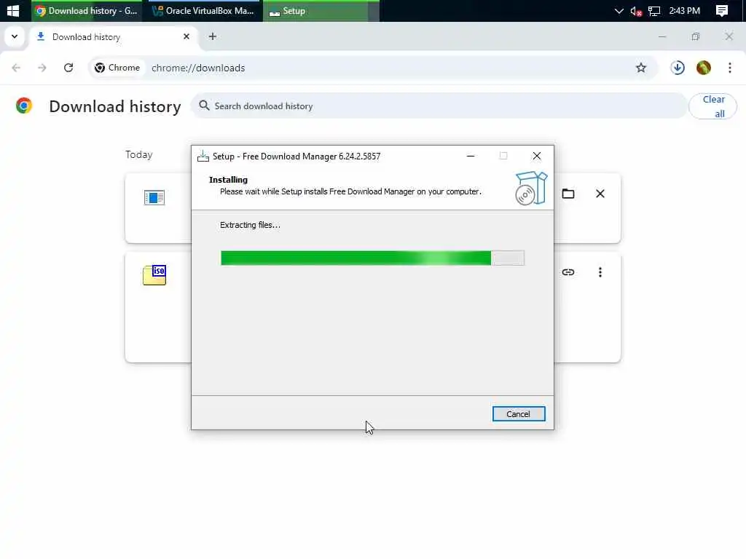The height and width of the screenshot is (559, 746).
Task: Show the first download in folder
Action: click(x=568, y=194)
